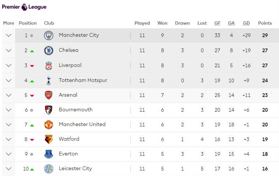Click the Premier League logo

[24, 7]
